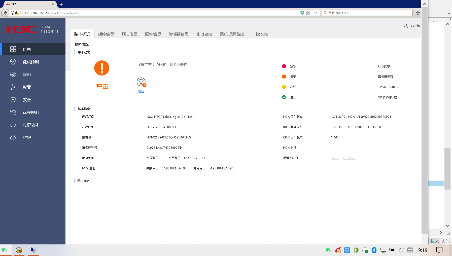Reload the page with the refresh icon
The image size is (452, 256).
pos(316,13)
